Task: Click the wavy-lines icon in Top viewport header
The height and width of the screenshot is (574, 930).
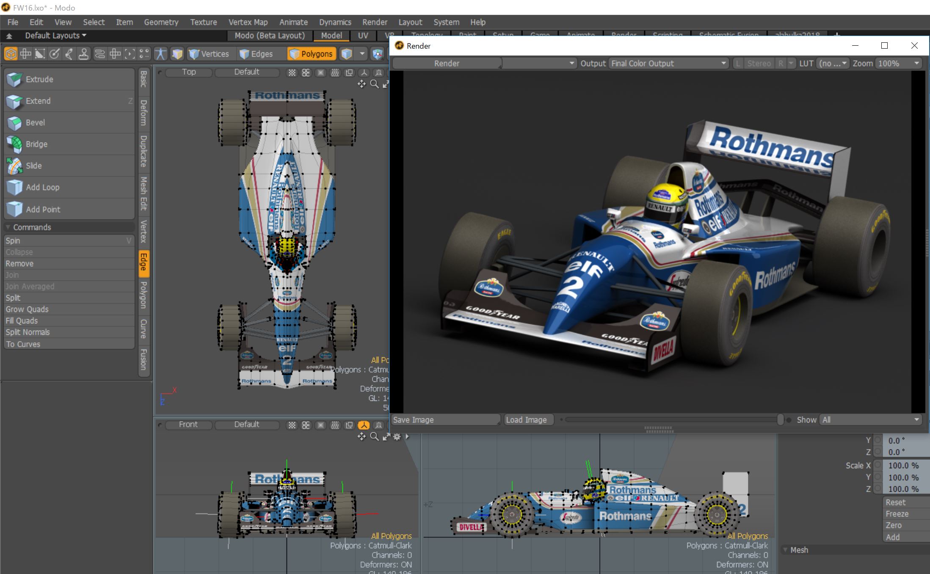Action: click(335, 72)
